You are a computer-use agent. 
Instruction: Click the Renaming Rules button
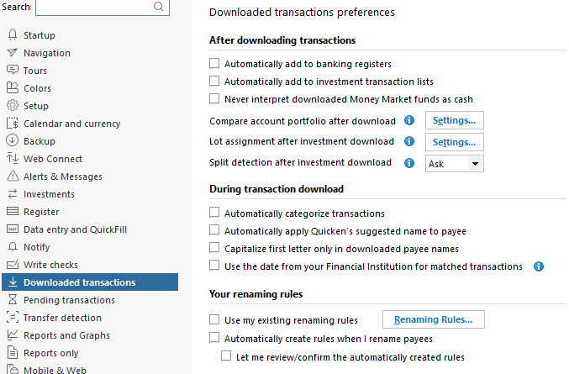[434, 319]
